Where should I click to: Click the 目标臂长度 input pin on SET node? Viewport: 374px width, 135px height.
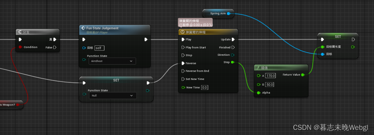click(323, 47)
